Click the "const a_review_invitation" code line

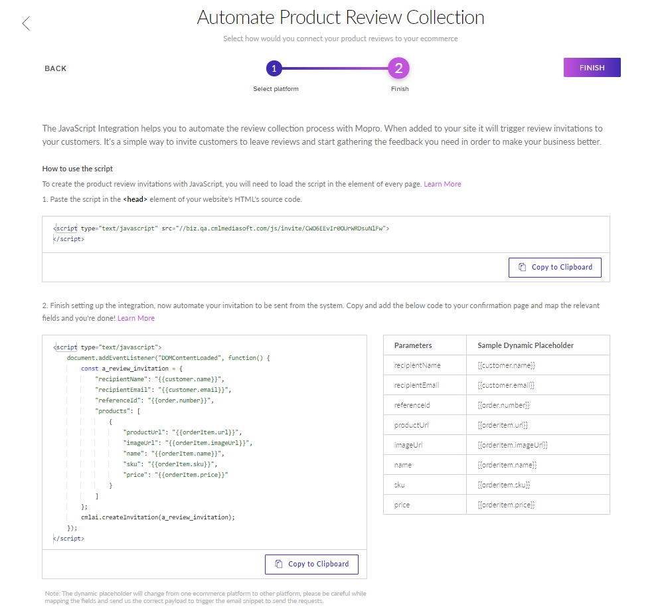131,369
